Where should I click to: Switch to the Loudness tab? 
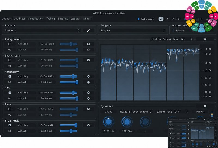click(x=20, y=19)
